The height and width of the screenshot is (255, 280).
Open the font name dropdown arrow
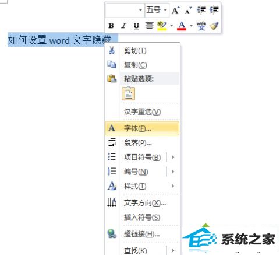click(x=140, y=10)
